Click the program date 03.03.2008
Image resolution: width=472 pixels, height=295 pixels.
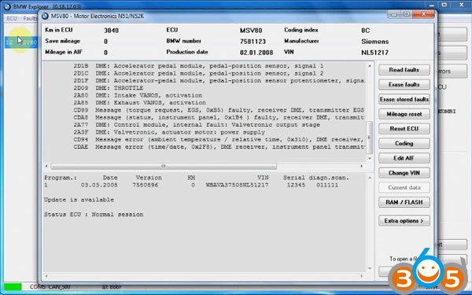tap(99, 185)
